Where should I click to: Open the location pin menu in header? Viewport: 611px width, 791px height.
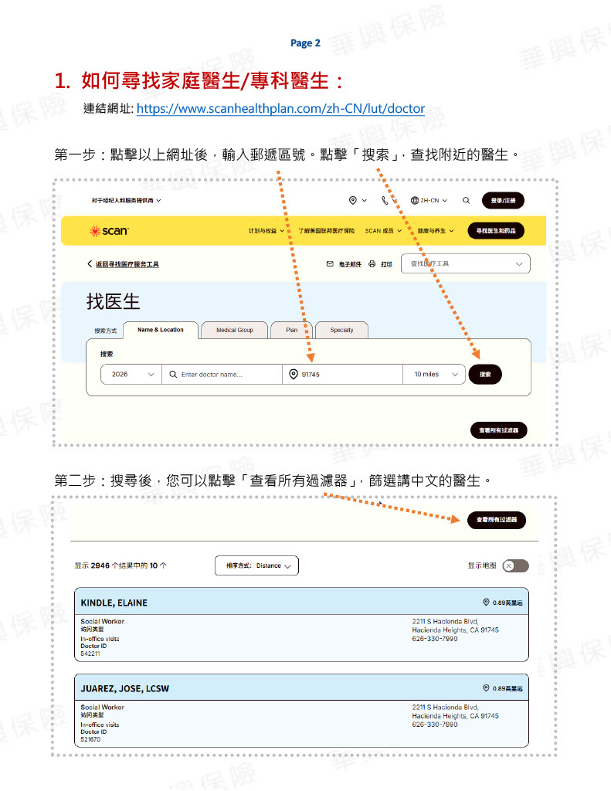tap(353, 200)
